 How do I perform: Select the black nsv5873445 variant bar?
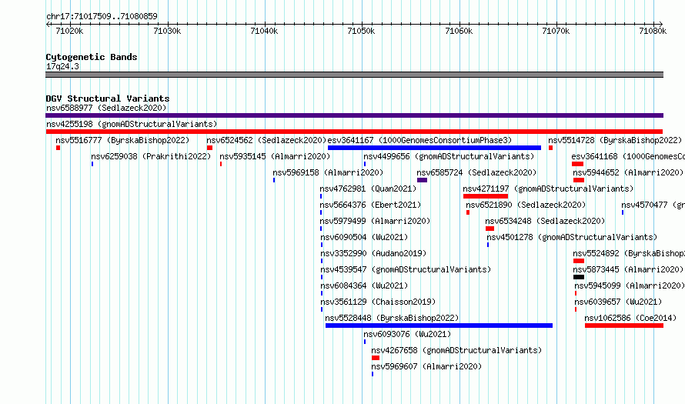pyautogui.click(x=579, y=277)
